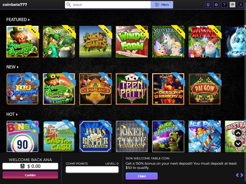
Task: Click the question mark help icon
Action: coord(224,5)
